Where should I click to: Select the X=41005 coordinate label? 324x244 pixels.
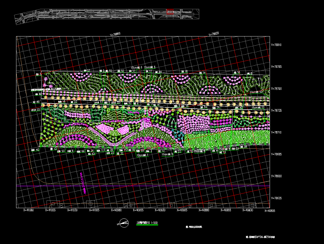(x=94, y=210)
